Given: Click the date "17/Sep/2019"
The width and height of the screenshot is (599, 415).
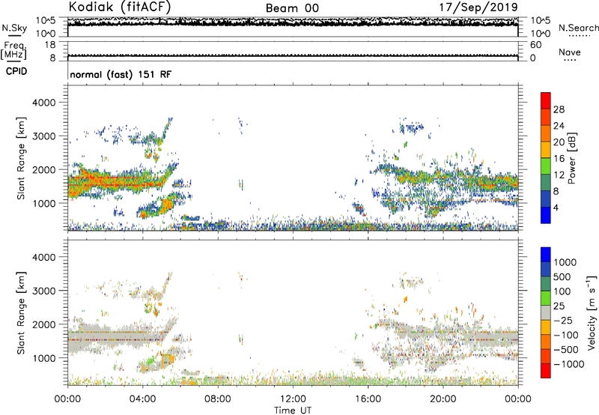Looking at the screenshot, I should pos(478,7).
